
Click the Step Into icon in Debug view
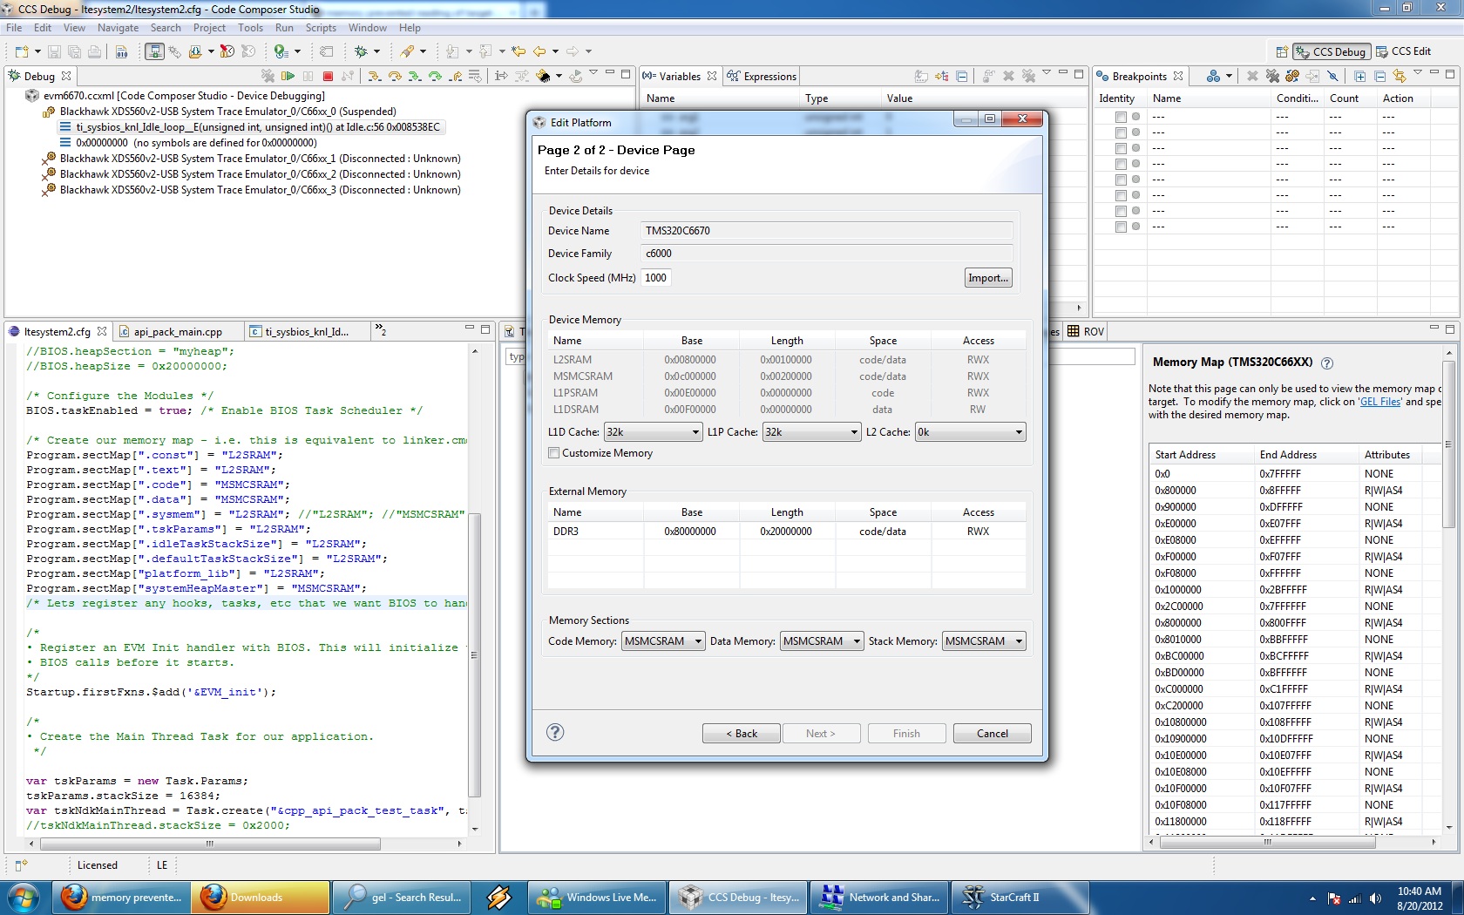point(374,76)
